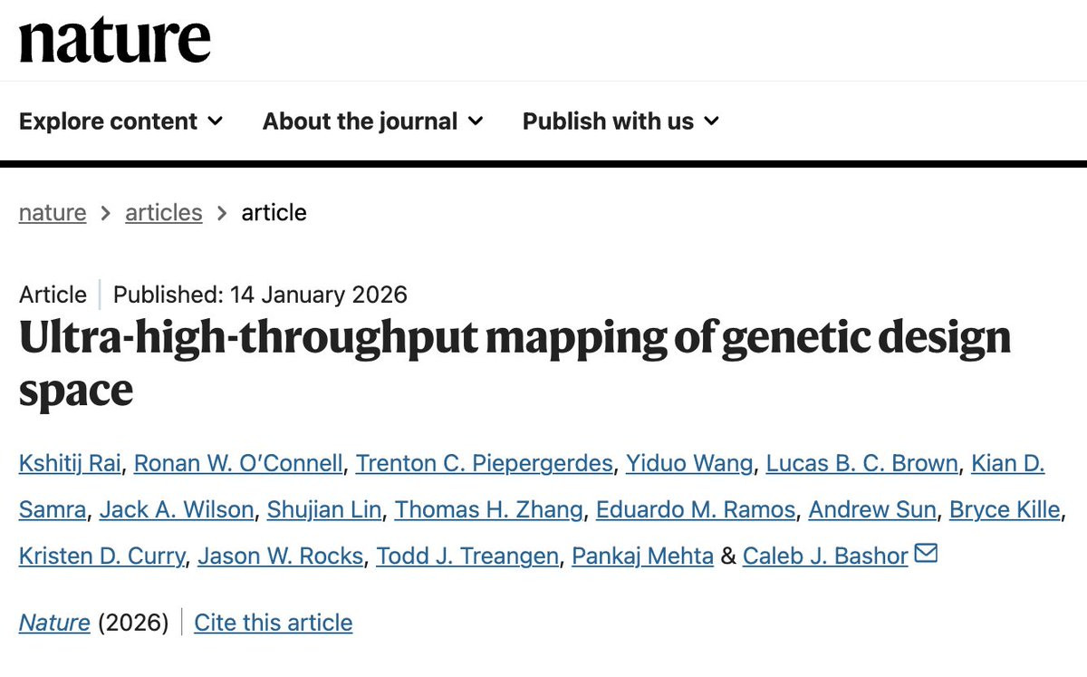Open Thomas H. Zhang author link
This screenshot has width=1087, height=677.
[489, 510]
